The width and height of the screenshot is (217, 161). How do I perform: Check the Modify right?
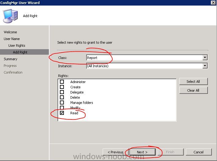coord(62,108)
